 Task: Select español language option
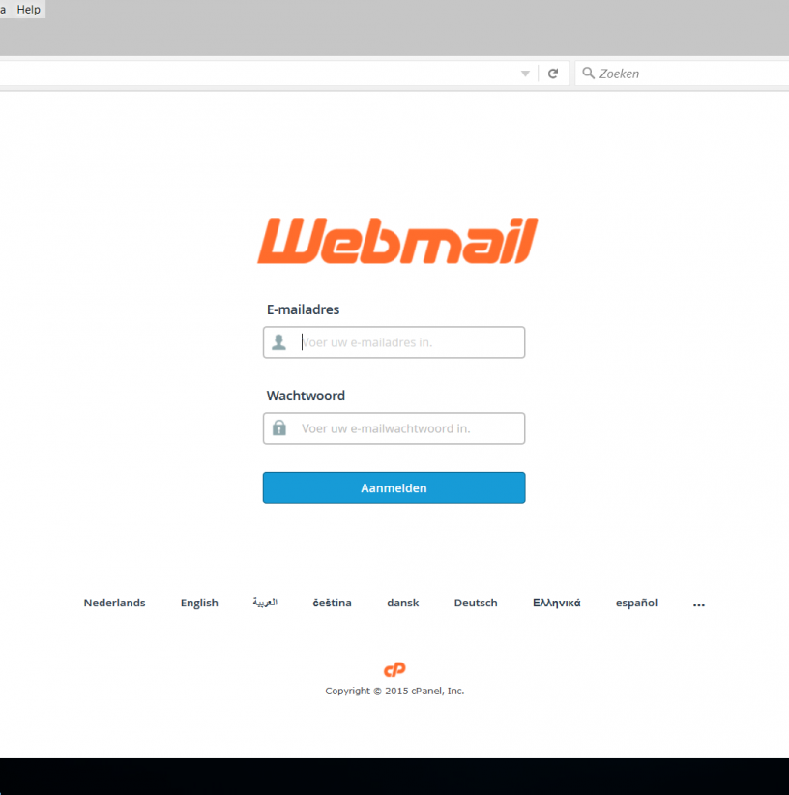point(636,603)
